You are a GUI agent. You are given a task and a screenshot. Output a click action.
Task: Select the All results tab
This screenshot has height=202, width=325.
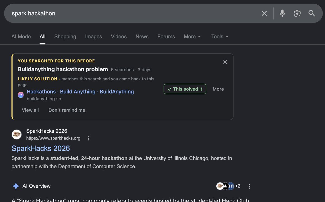(43, 37)
